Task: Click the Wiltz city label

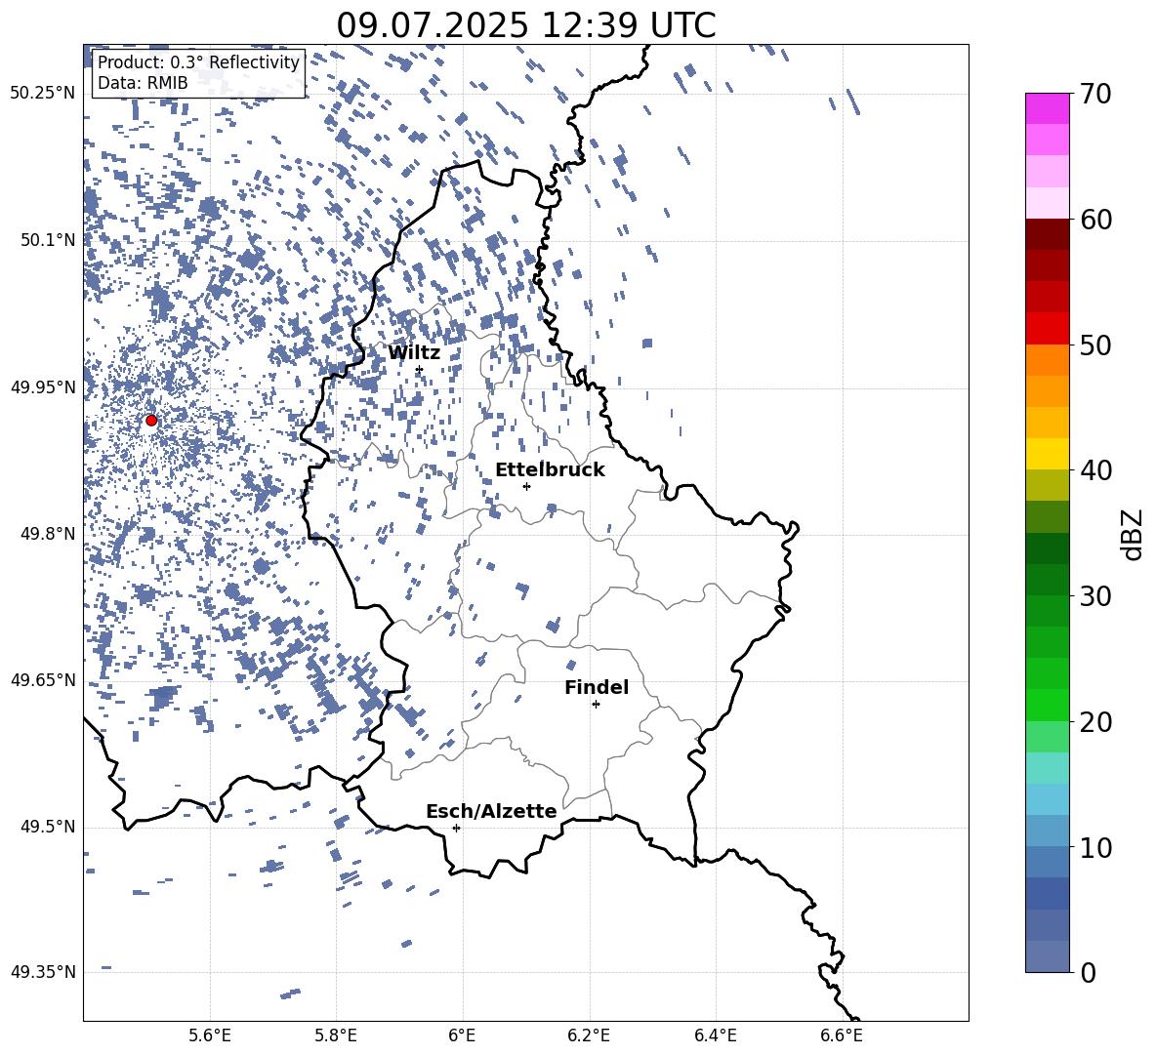Action: (x=414, y=352)
